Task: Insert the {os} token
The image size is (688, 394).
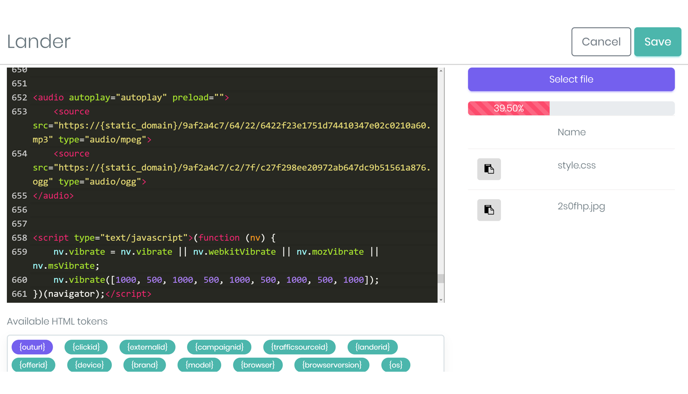Action: (395, 365)
